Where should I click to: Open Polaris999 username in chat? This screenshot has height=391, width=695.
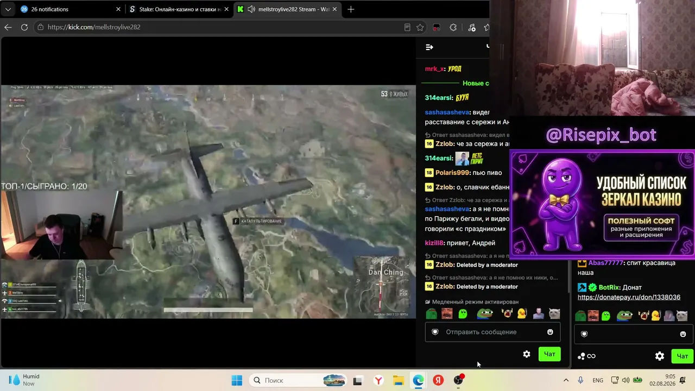453,173
